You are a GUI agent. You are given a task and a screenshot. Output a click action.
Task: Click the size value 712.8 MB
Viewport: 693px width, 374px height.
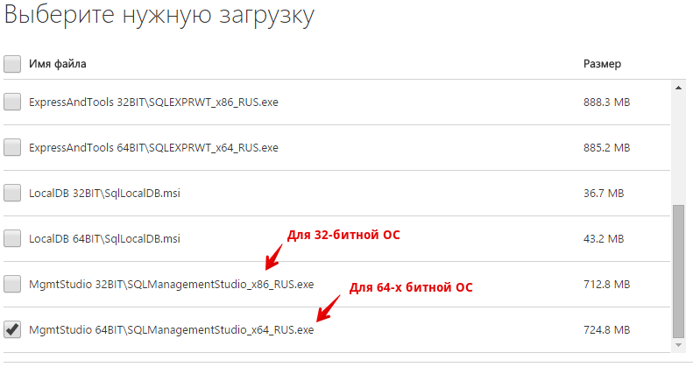coord(606,285)
